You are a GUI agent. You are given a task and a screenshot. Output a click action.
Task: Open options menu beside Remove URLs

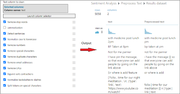(x=74, y=68)
